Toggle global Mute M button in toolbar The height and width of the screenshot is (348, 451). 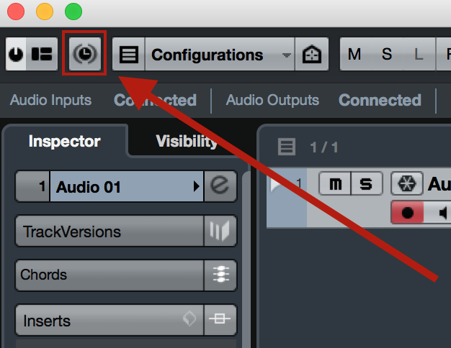point(354,54)
